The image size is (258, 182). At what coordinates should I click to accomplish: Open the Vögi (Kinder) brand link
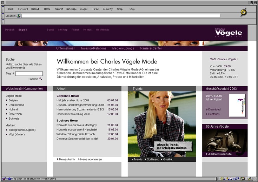pos(16,135)
